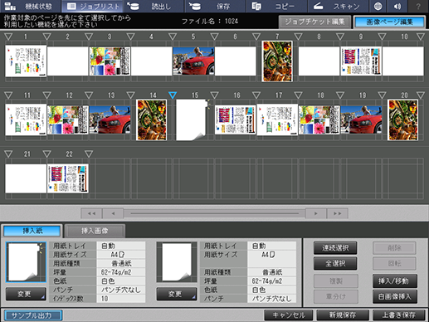Open the 変更 menu for insert paper

[26, 294]
